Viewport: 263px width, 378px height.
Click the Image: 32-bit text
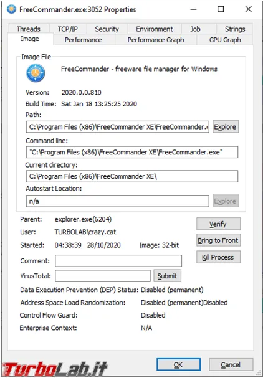(159, 245)
